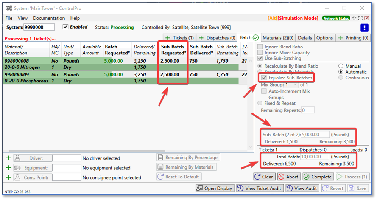Image resolution: width=377 pixels, height=200 pixels.
Task: Click the Open Display button
Action: click(215, 188)
